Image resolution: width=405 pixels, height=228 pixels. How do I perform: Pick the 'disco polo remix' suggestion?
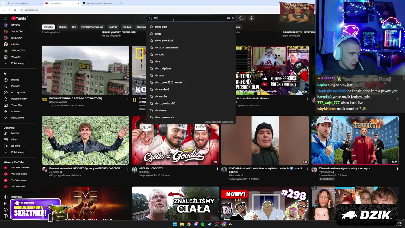click(x=191, y=117)
